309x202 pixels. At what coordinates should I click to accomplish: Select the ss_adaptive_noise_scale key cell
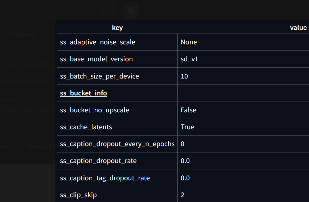117,42
